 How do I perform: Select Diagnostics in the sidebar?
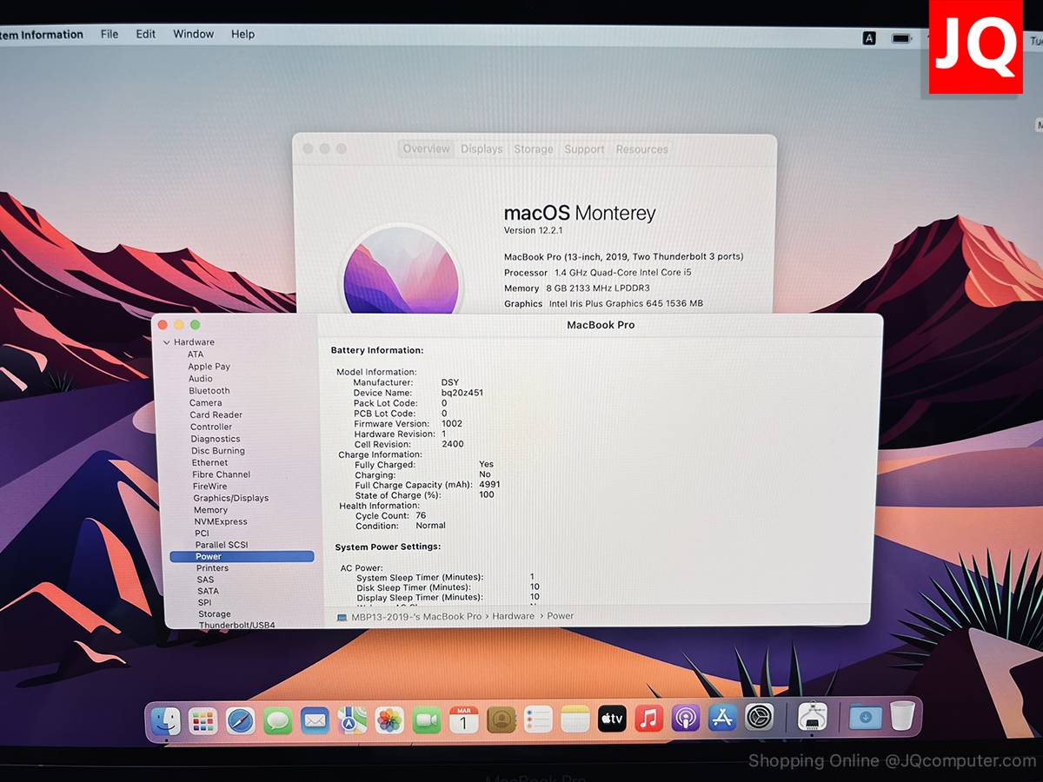pyautogui.click(x=216, y=439)
